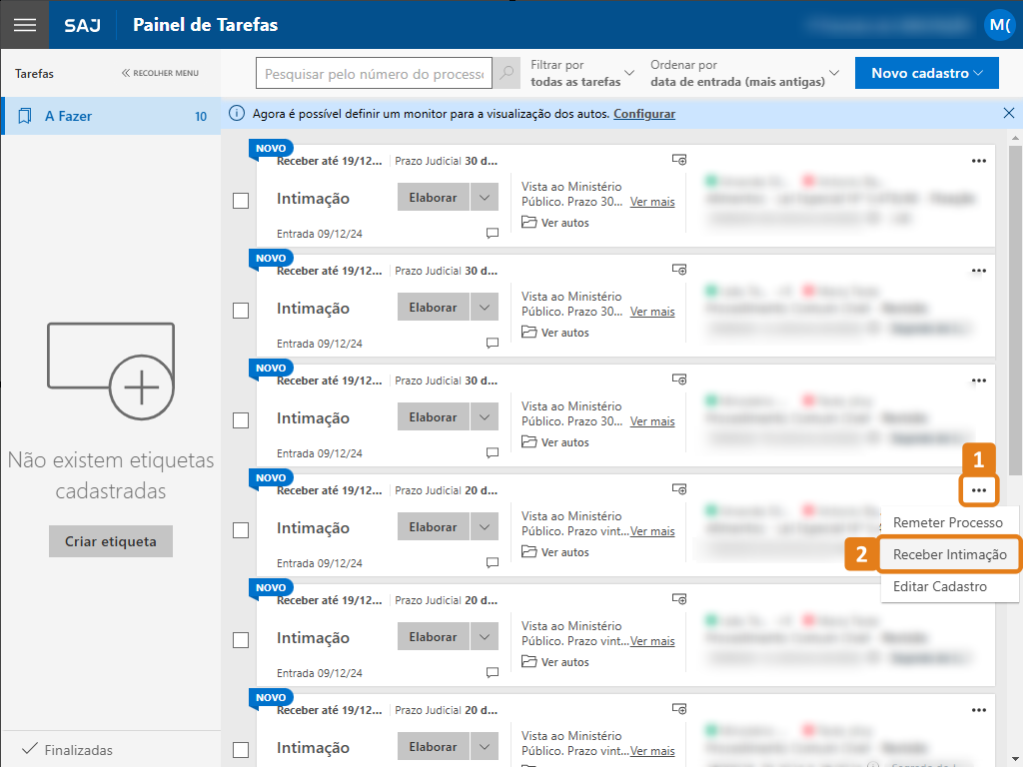Follow the Configurar link in banner
Viewport: 1023px width, 767px height.
(x=644, y=114)
